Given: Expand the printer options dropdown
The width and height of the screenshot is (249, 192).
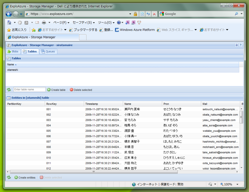Looking at the screenshot, I should [49, 22].
